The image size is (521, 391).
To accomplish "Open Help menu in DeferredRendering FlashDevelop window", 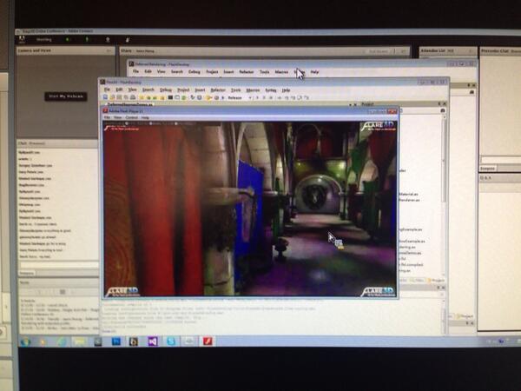I will tap(314, 72).
